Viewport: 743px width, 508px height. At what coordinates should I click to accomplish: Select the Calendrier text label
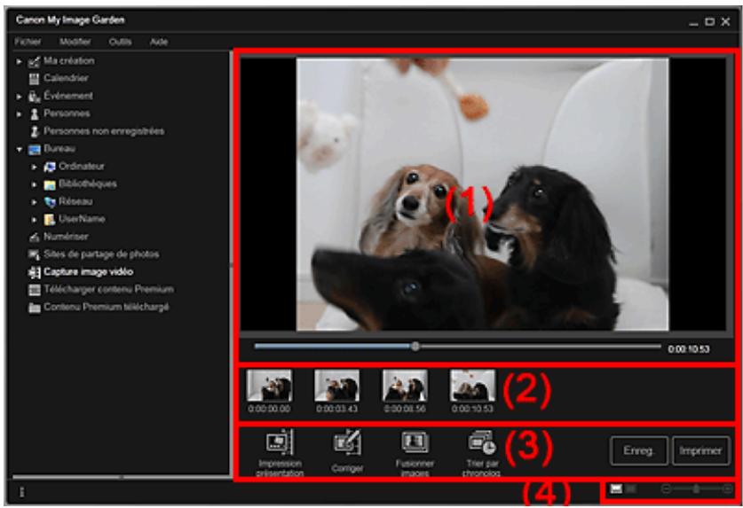66,78
